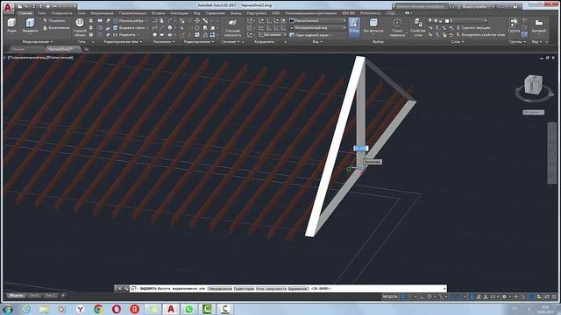Open the Визуализация ribbon tab
Image resolution: width=561 pixels, height=315 pixels.
(102, 13)
